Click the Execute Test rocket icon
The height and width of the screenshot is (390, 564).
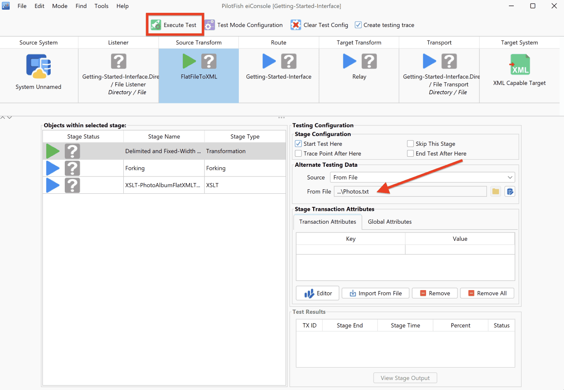click(x=156, y=25)
